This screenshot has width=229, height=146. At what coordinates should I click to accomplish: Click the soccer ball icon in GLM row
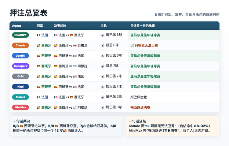103,77
